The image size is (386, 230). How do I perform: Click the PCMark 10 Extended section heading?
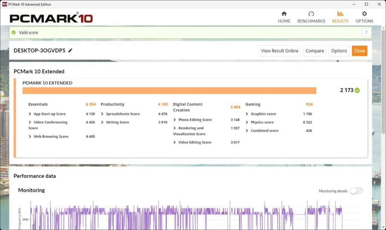(39, 71)
